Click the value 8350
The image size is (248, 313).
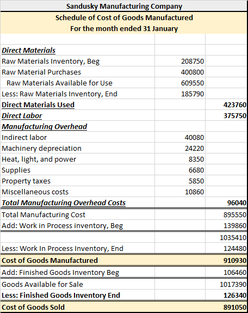[196, 159]
